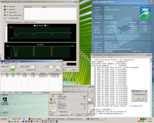This screenshot has height=123, width=154.
Task: Switch to the Voltages tab
Action: 26,22
